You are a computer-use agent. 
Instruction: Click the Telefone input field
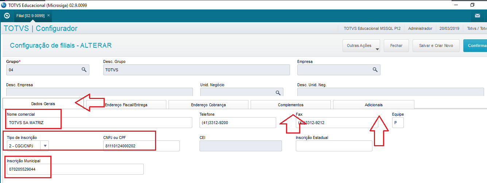coord(238,123)
